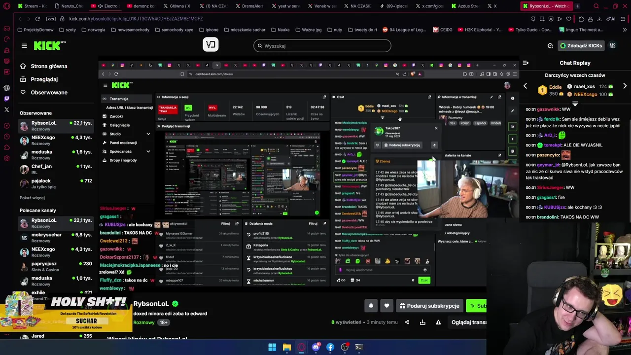Open ProjektyDomow bookmark folder
Screen dimensions: 631x355
(x=35, y=30)
